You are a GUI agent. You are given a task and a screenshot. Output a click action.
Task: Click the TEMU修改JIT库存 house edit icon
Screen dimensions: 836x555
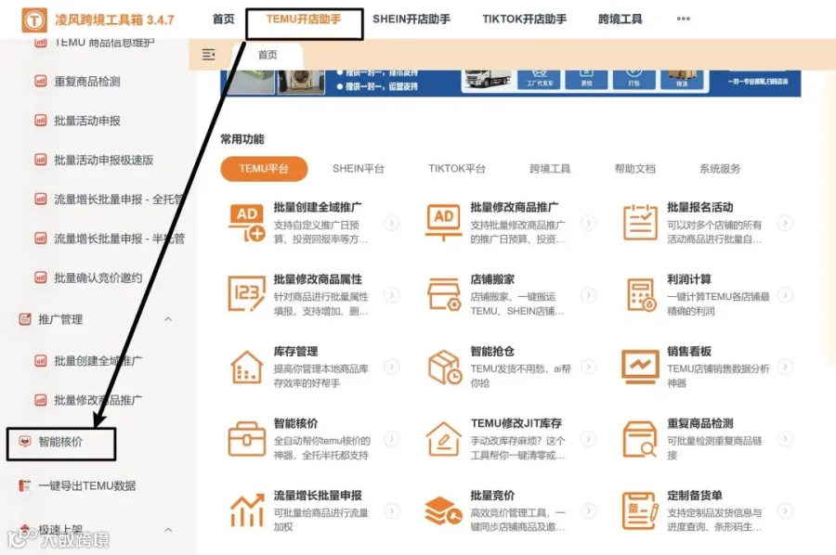point(444,439)
